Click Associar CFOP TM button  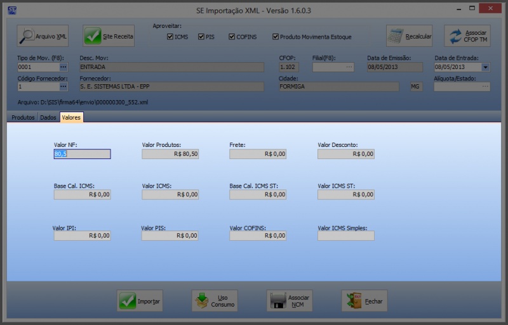(467, 36)
